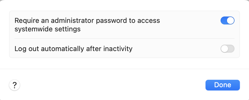Dismiss the dialog with Done
Image resolution: width=249 pixels, height=100 pixels.
[x=222, y=85]
